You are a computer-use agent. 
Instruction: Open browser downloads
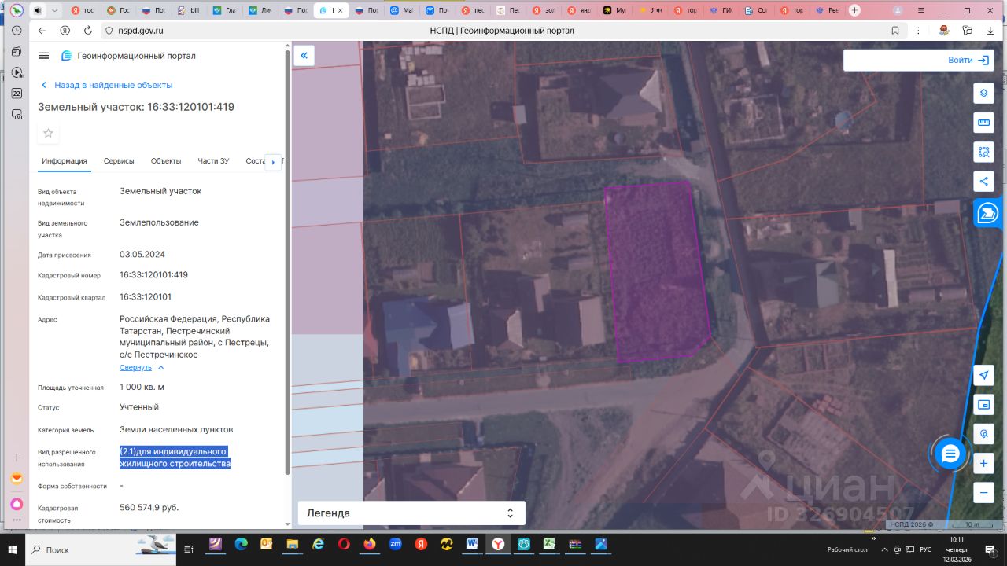990,31
